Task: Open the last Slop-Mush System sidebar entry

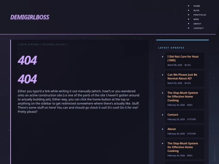Action: (182, 147)
